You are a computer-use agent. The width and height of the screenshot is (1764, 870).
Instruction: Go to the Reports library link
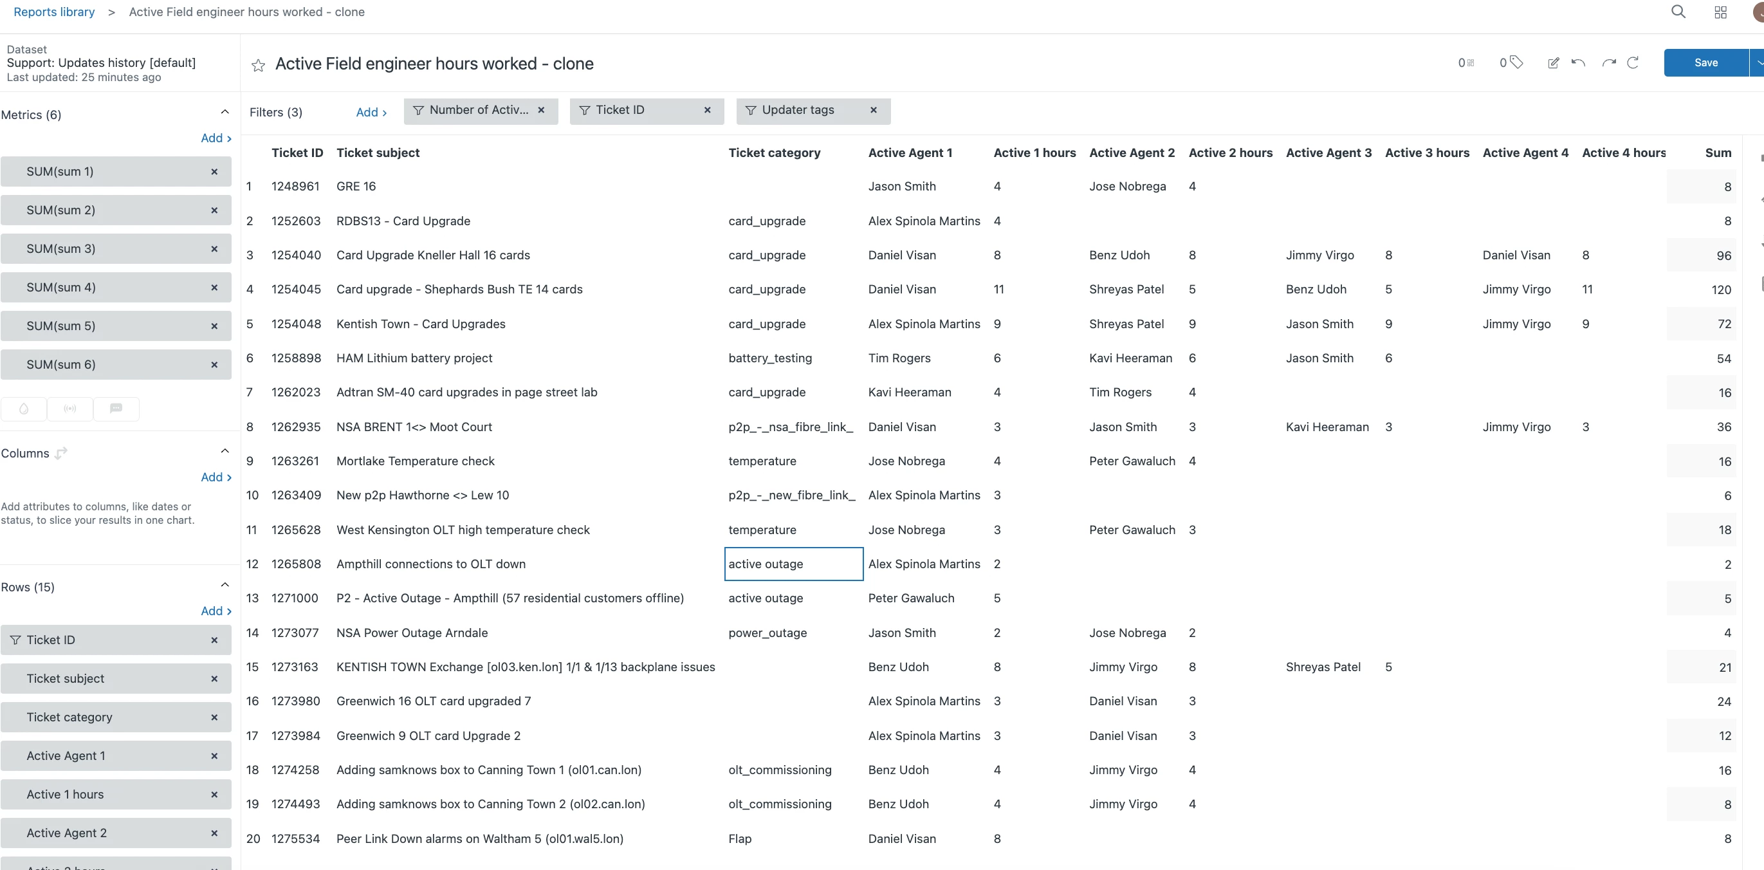(54, 12)
